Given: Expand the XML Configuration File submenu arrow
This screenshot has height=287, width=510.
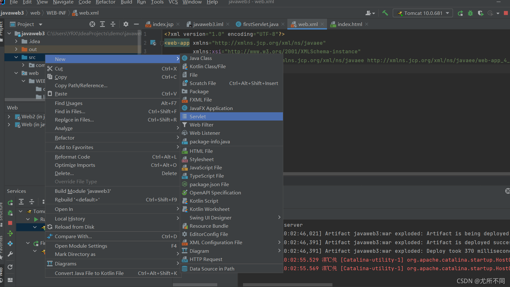Looking at the screenshot, I should pyautogui.click(x=279, y=242).
